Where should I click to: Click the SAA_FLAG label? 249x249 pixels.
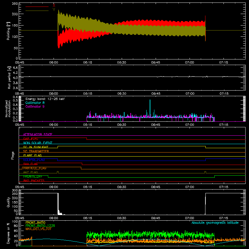(x=31, y=164)
